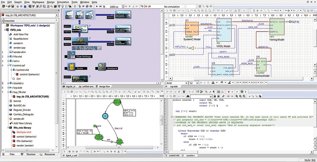Image resolution: width=317 pixels, height=162 pixels.
Task: Open the top_tb (TB_ARCHITECTURE) top-level dropdown
Action: pos(30,15)
